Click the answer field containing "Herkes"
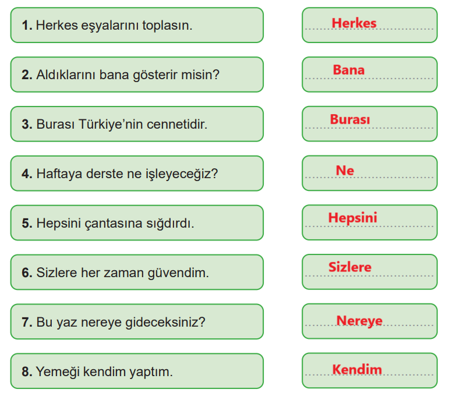 369,25
